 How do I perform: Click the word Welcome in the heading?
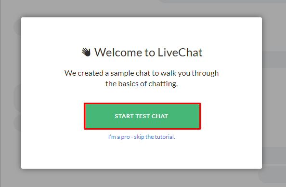[x=118, y=53]
